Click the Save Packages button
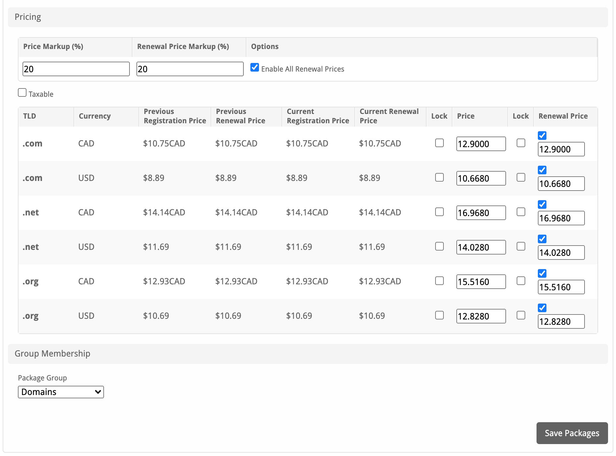Viewport: 616px width, 456px height. coord(572,433)
